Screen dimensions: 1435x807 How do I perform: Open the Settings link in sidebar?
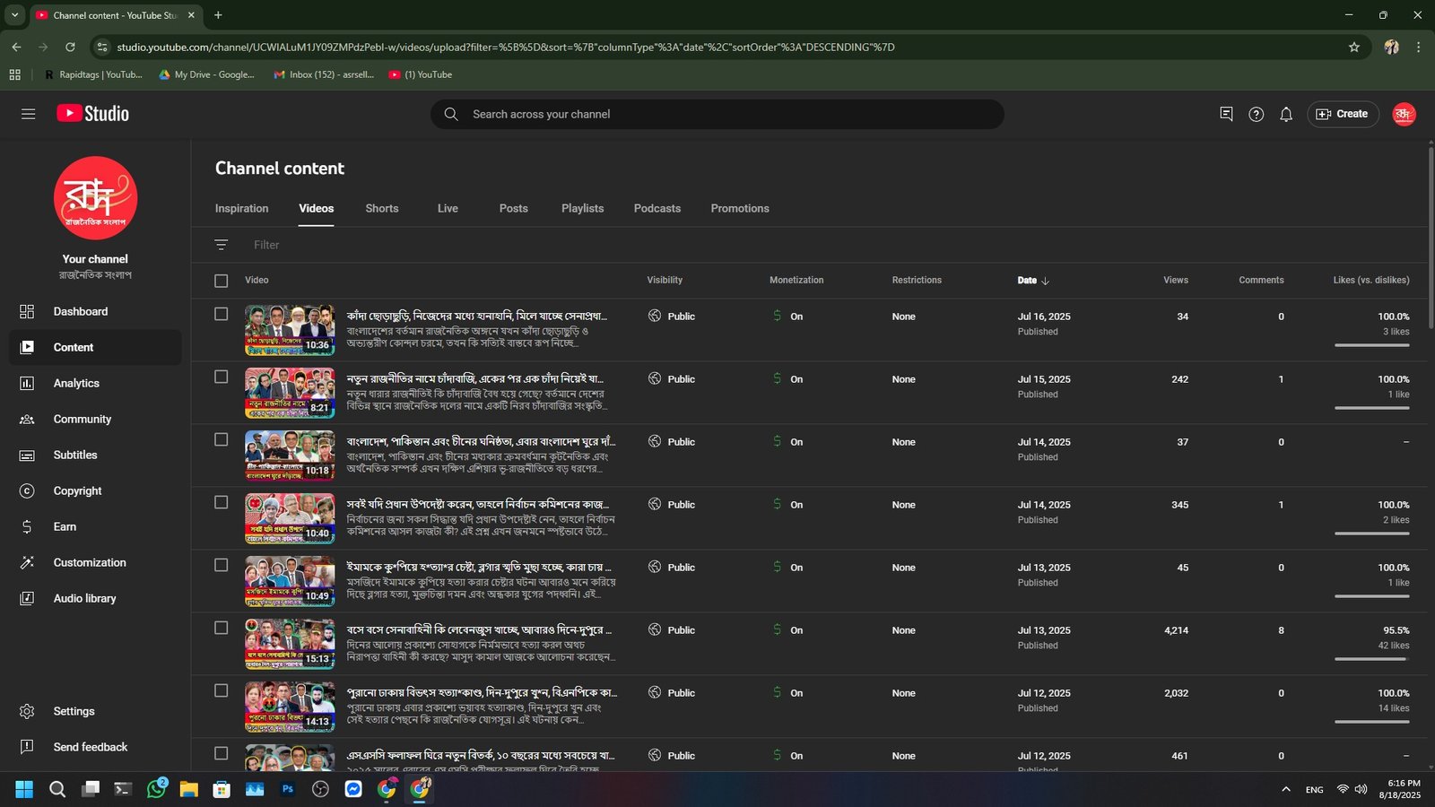point(74,711)
